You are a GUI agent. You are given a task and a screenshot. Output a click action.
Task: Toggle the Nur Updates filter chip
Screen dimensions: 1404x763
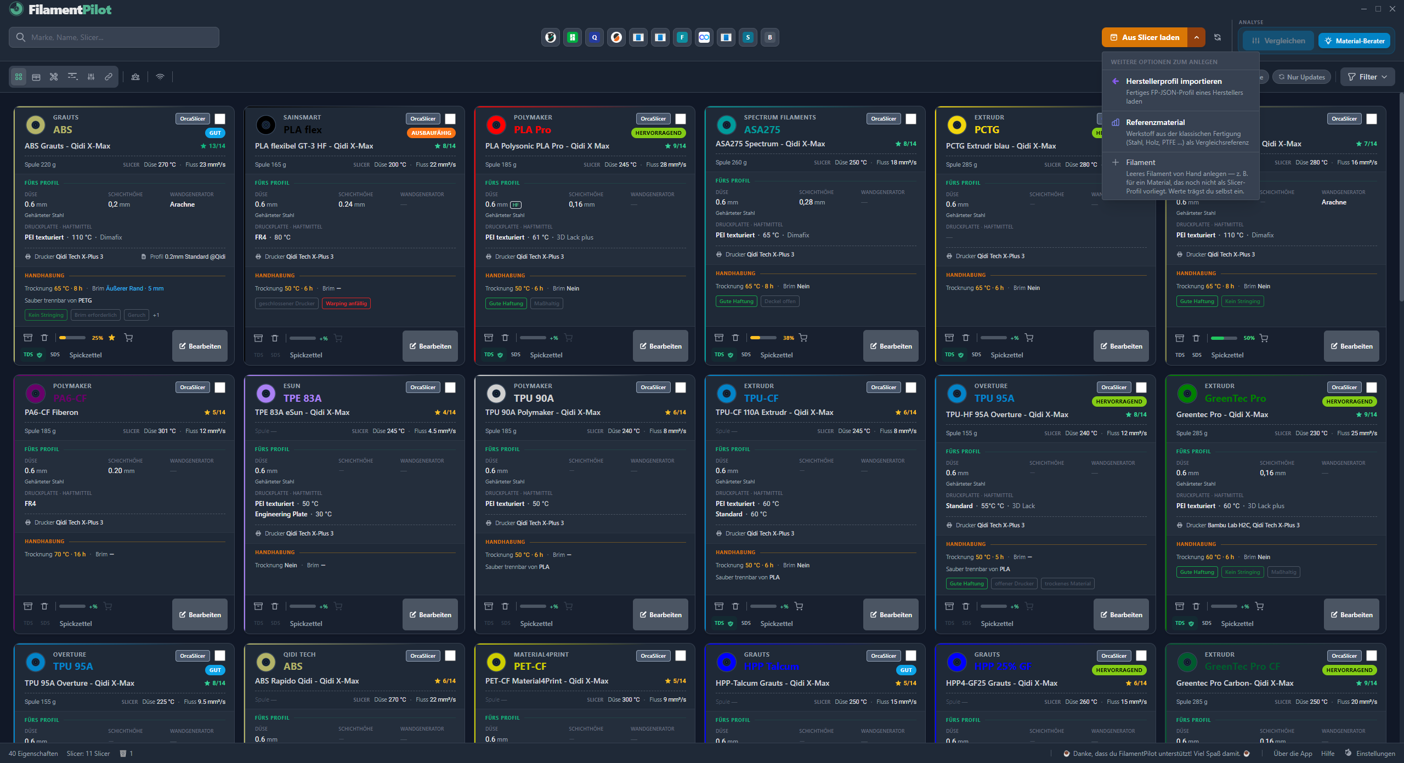1302,77
